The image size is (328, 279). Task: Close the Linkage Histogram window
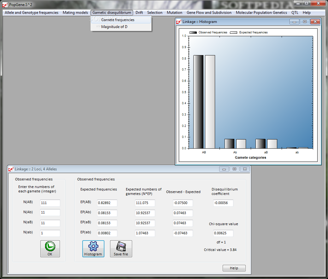315,22
